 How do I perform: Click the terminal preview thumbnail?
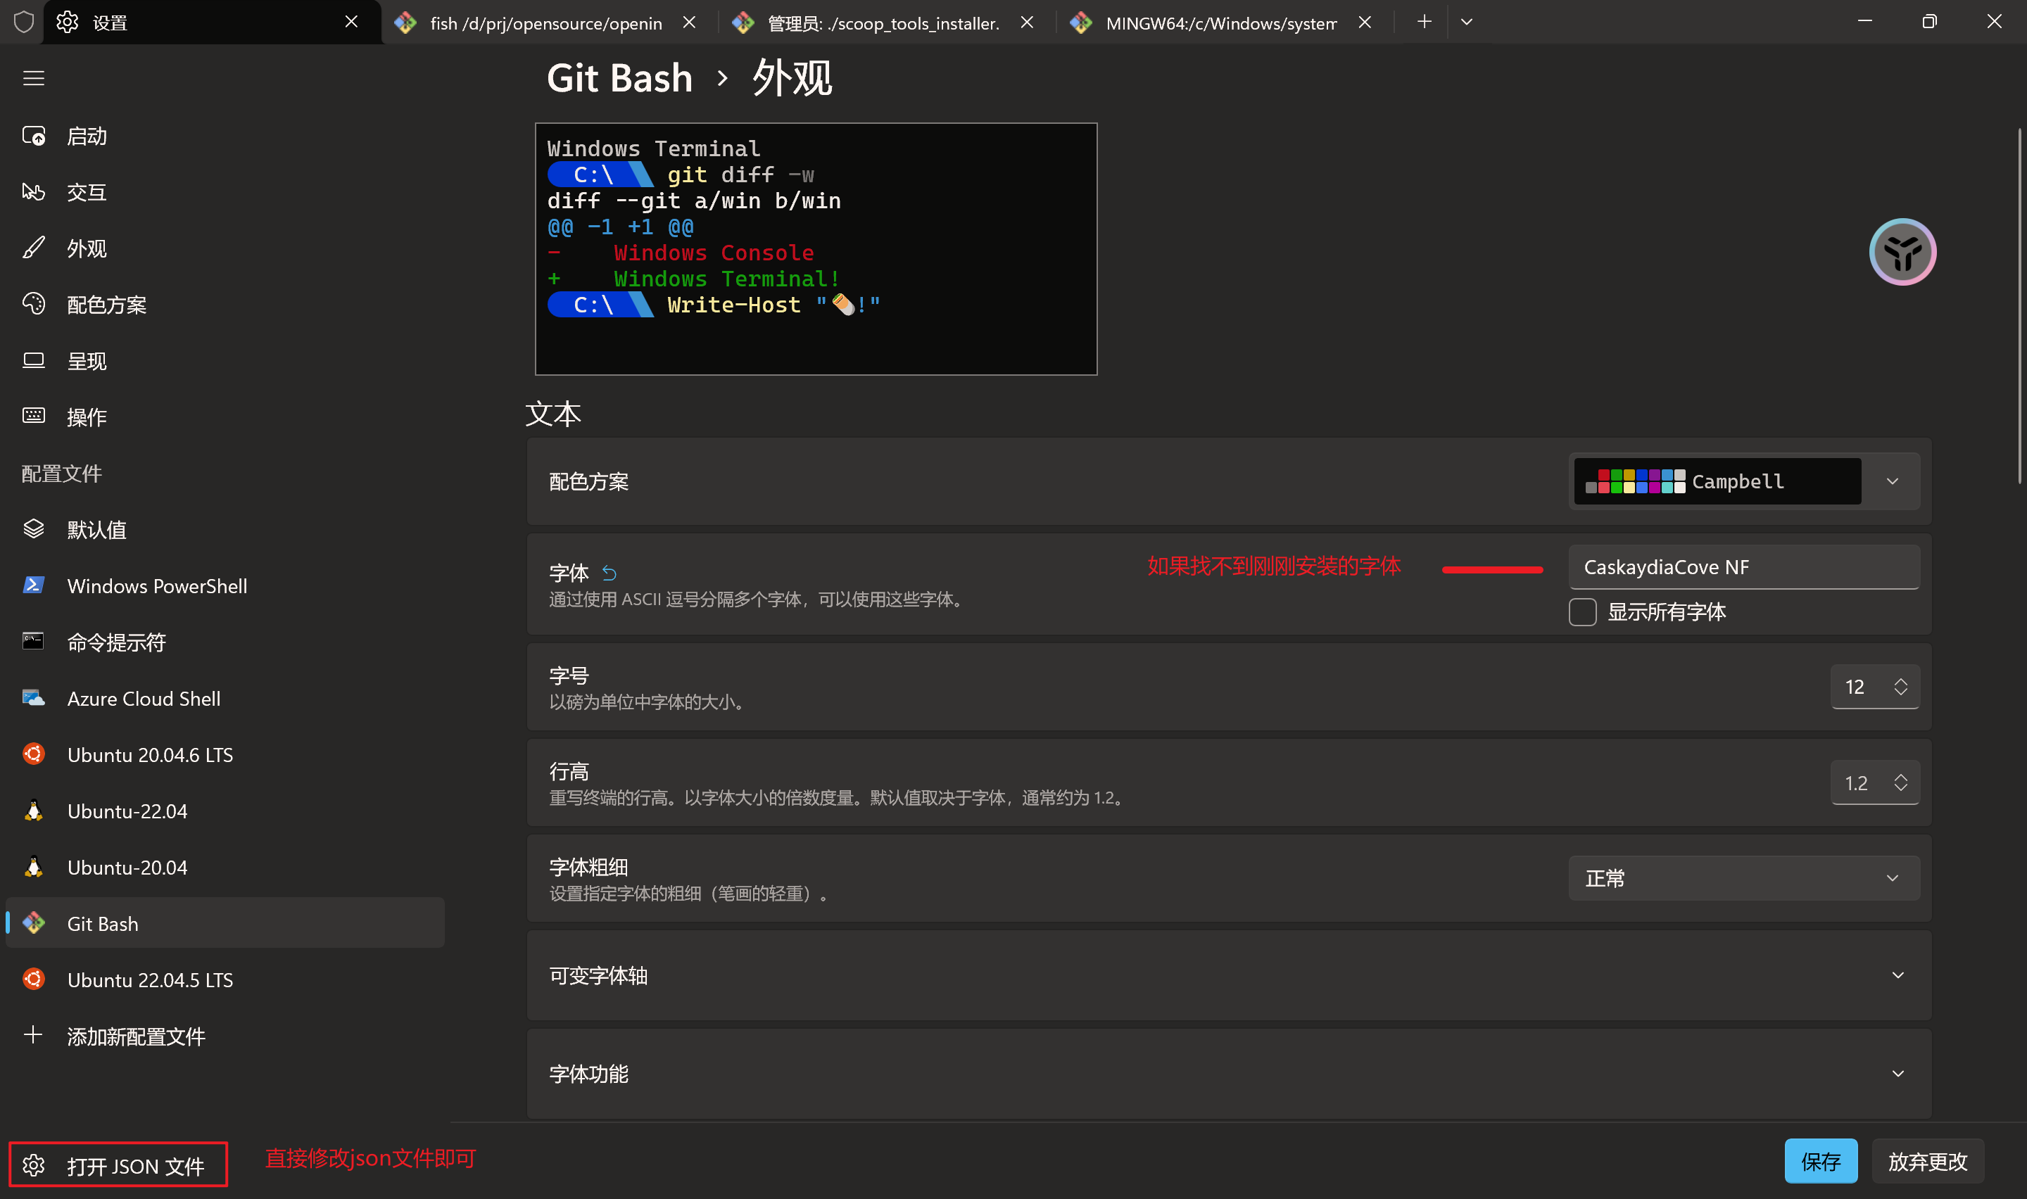click(816, 249)
